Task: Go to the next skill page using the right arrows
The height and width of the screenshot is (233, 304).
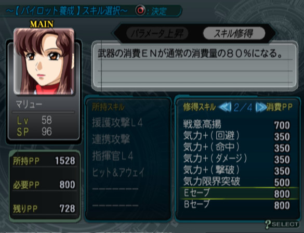Action: [261, 107]
